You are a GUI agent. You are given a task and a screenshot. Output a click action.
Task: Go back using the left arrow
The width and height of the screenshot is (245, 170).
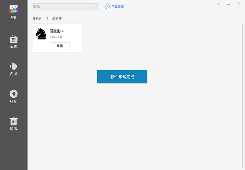tap(29, 6)
